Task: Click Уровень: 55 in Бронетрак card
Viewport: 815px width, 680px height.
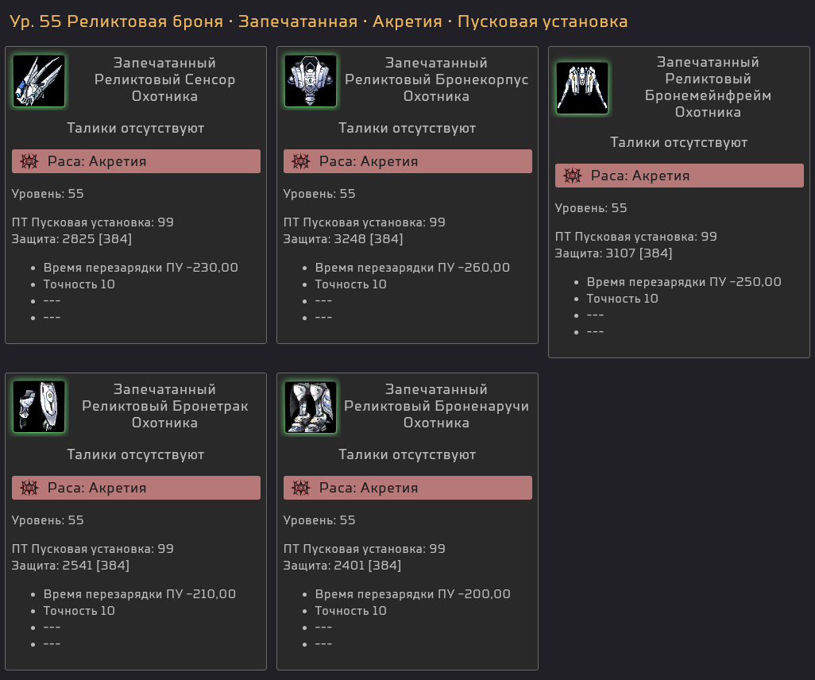Action: (48, 520)
